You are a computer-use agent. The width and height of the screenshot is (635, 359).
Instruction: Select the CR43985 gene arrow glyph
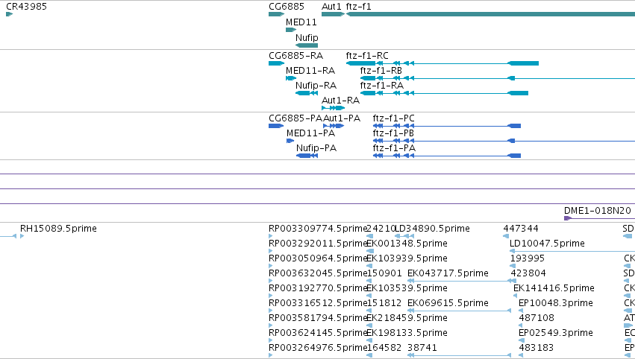click(x=9, y=14)
